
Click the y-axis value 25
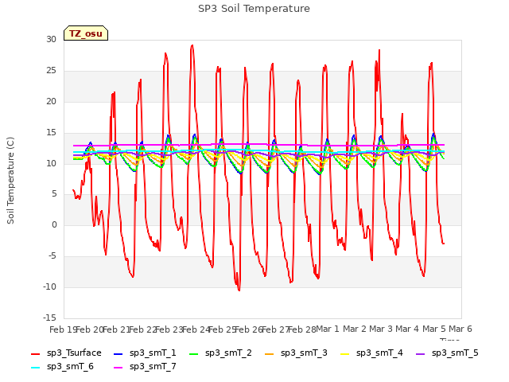(x=51, y=71)
